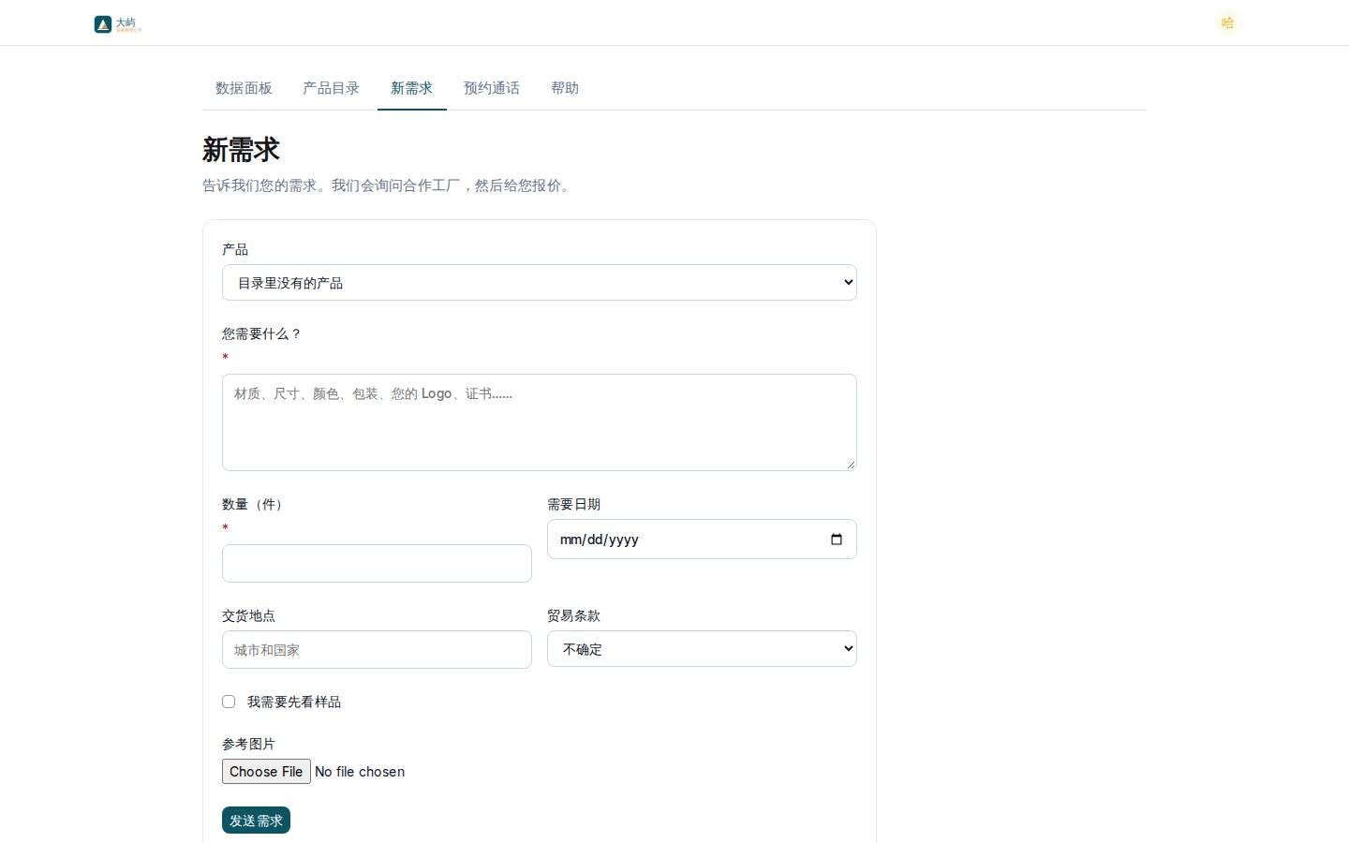Click the 交货地点 city and country field
Image resolution: width=1349 pixels, height=843 pixels.
click(377, 650)
